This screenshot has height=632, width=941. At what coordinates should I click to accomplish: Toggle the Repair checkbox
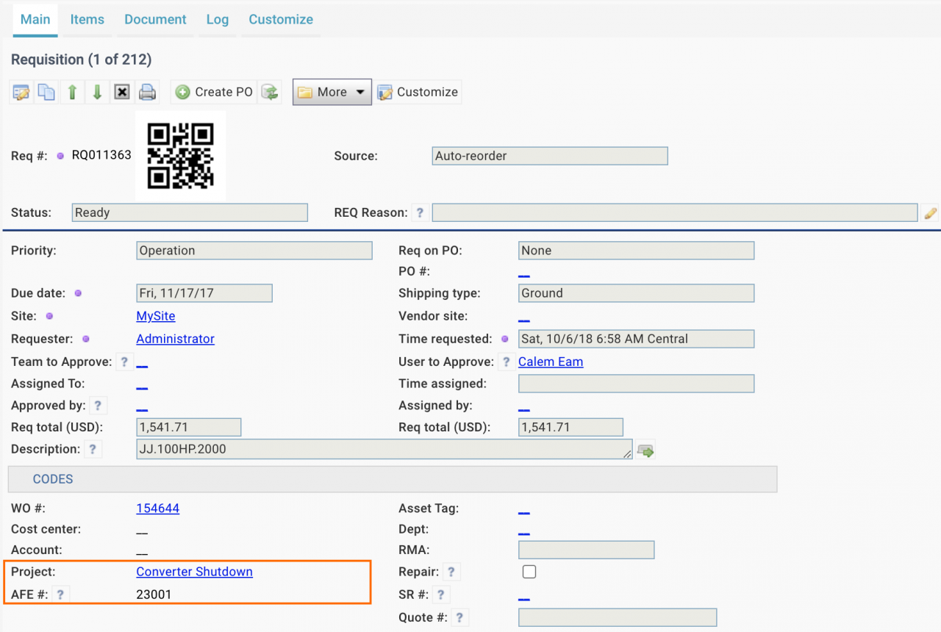coord(529,572)
